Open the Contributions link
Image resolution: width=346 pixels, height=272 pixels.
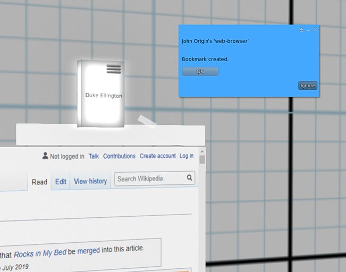(119, 156)
